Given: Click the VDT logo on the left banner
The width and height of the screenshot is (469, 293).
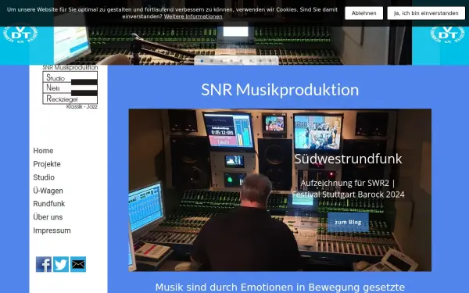Looking at the screenshot, I should point(20,34).
